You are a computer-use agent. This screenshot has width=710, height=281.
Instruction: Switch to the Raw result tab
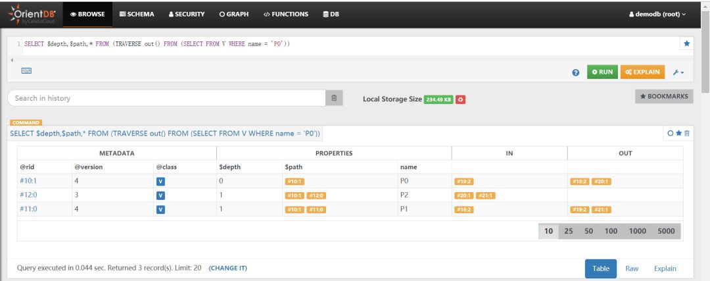pos(632,268)
